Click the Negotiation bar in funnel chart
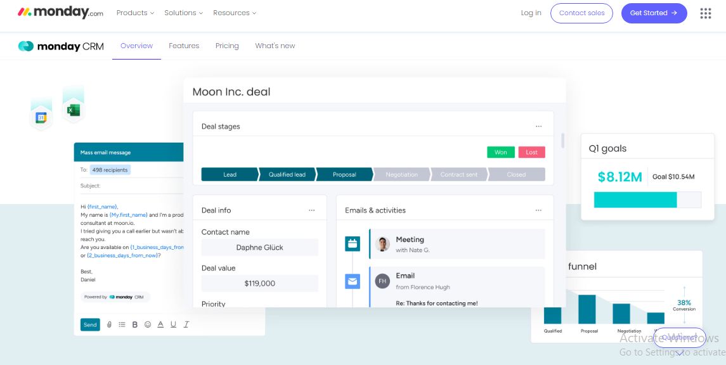The height and width of the screenshot is (365, 726). pos(621,314)
